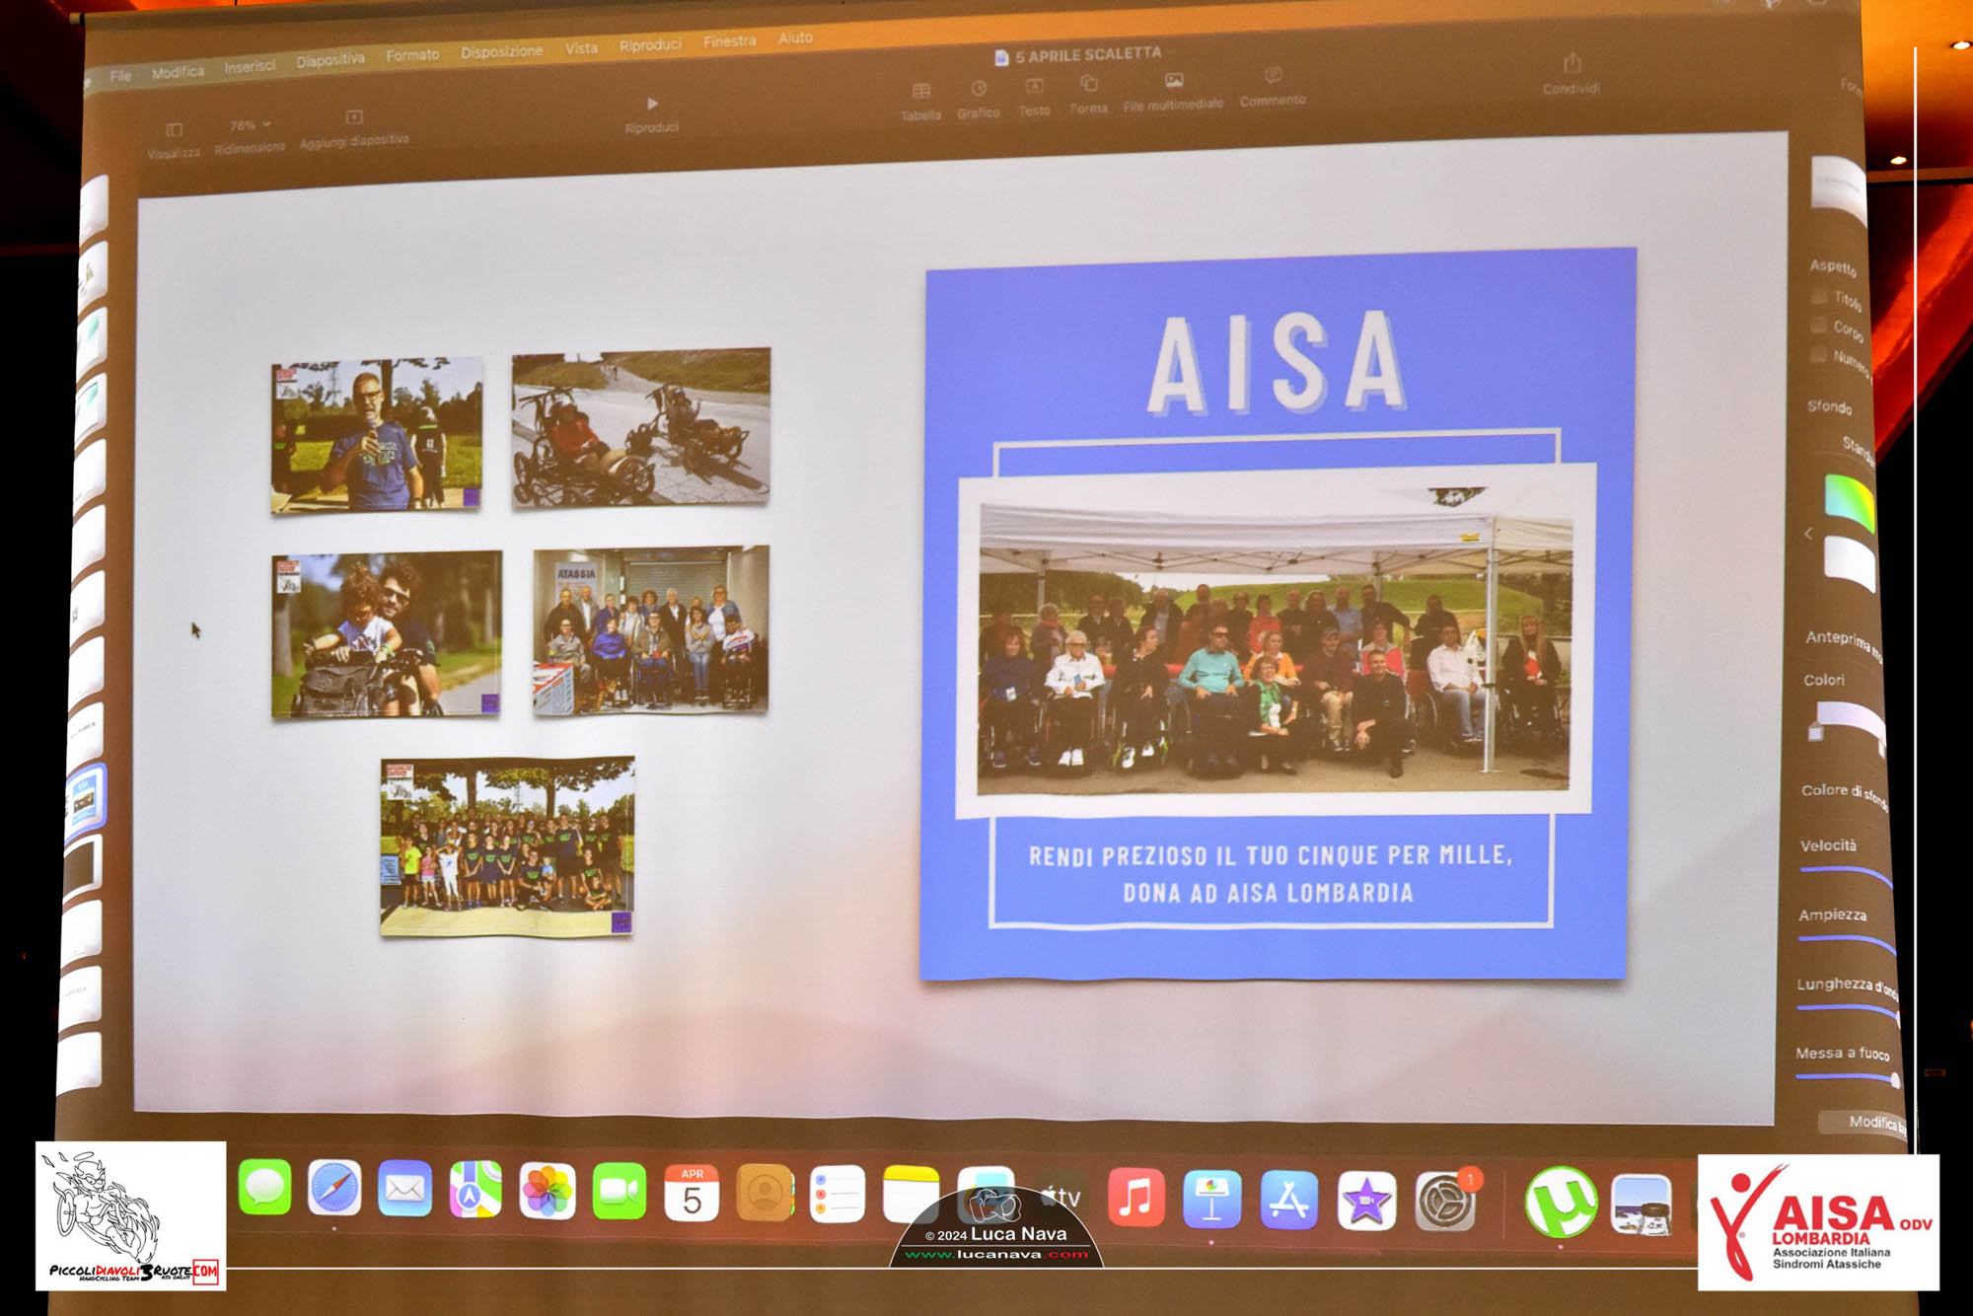This screenshot has width=1973, height=1316.
Task: Open Calendar showing APR 5 in Dock
Action: point(692,1194)
